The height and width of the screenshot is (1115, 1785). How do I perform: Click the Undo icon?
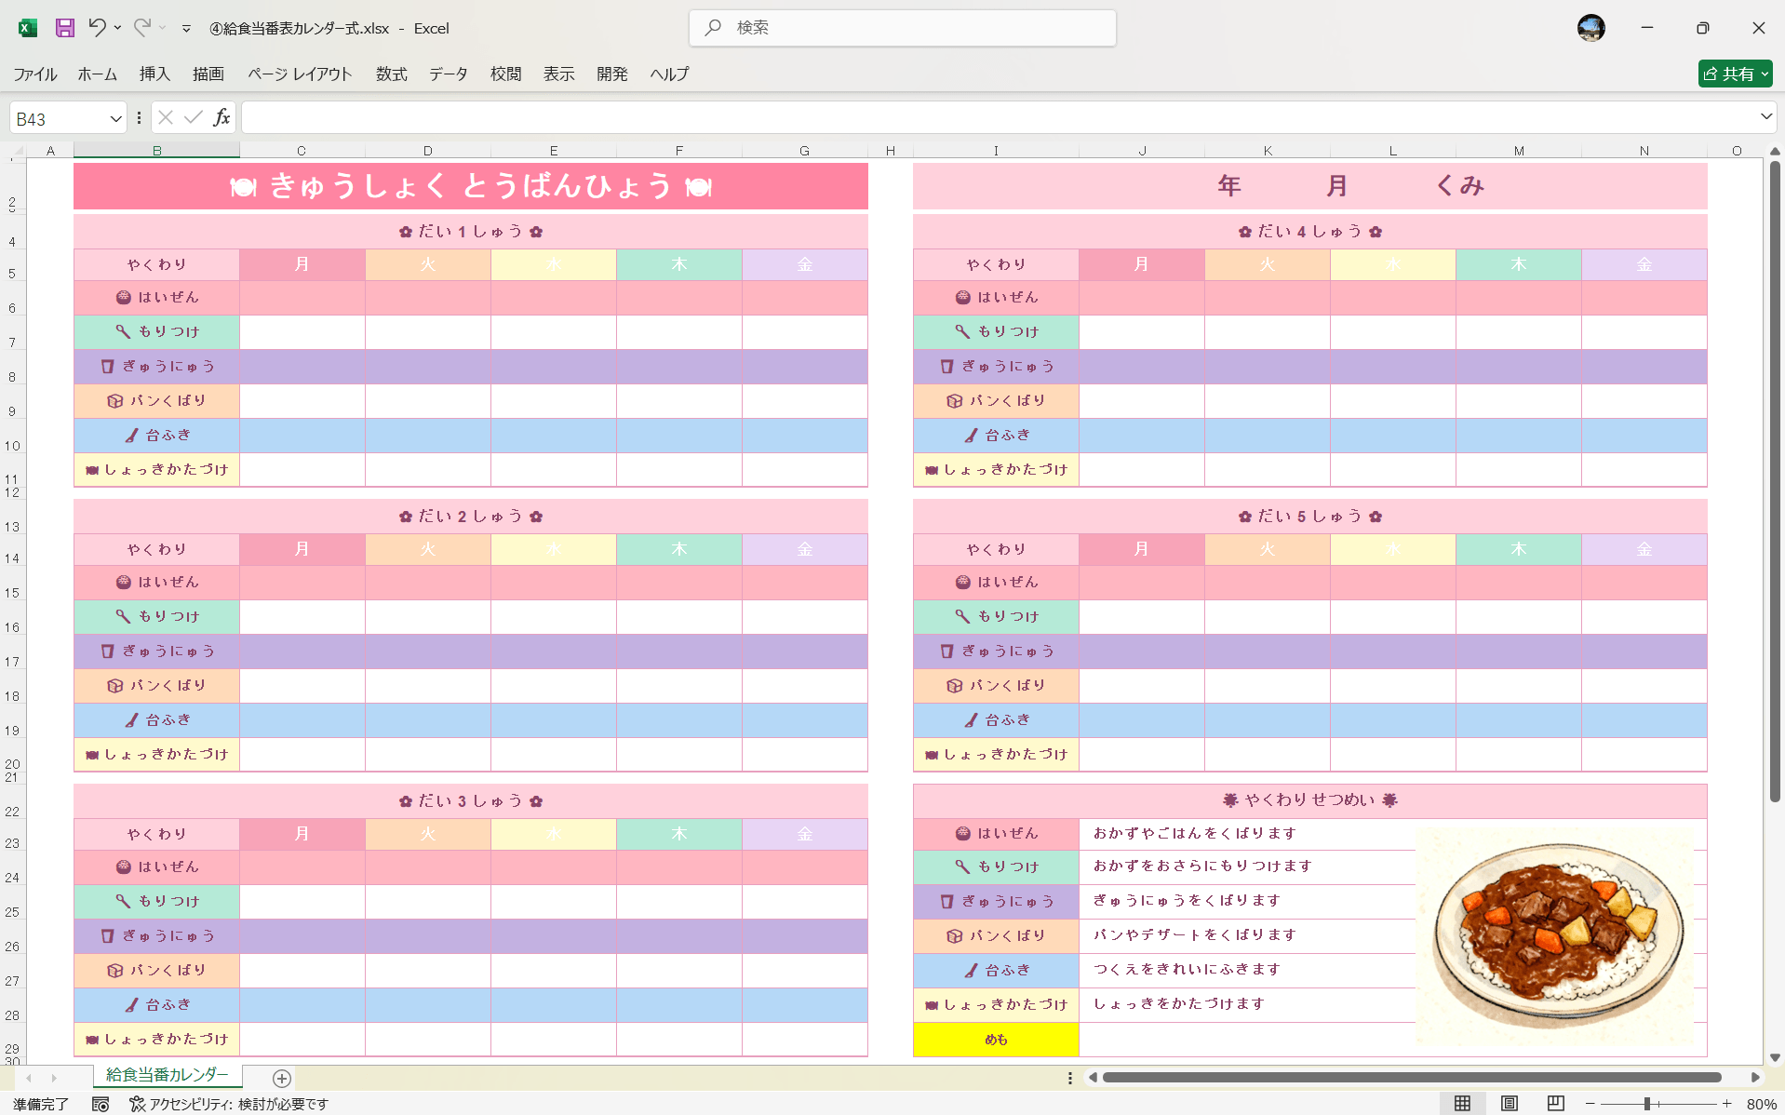[97, 28]
